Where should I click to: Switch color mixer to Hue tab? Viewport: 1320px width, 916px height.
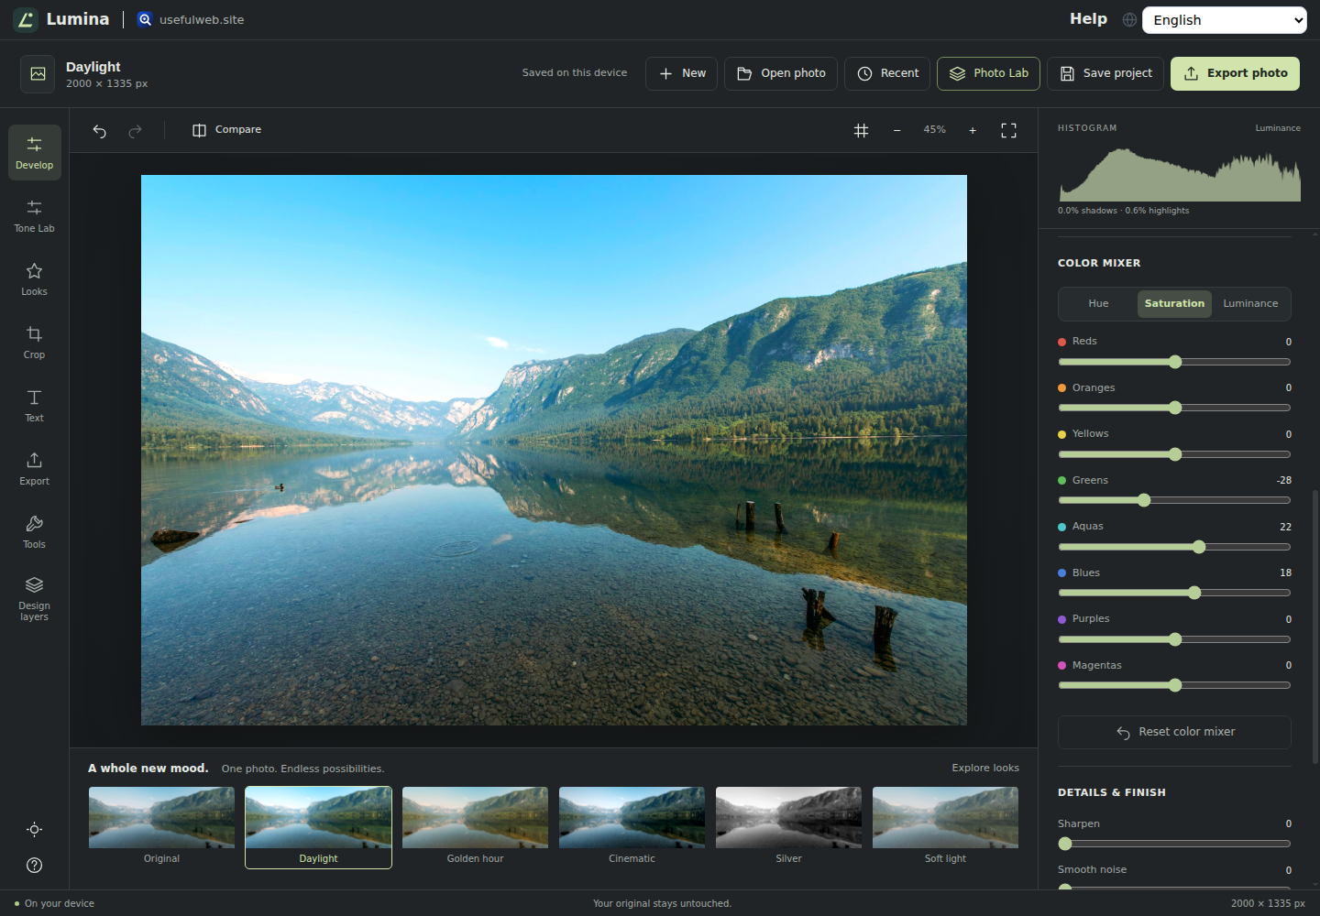coord(1098,304)
